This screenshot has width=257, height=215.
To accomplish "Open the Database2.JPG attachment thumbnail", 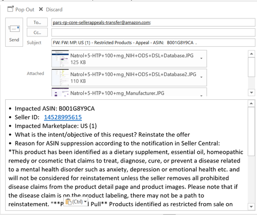I will (x=60, y=78).
